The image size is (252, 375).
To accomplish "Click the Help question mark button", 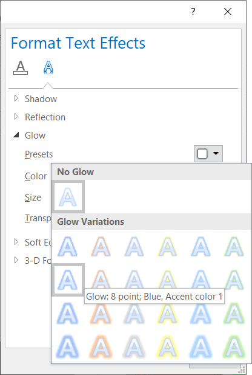I will click(x=193, y=12).
